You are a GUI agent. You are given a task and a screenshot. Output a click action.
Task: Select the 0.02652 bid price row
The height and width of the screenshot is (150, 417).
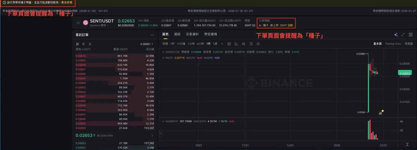[x=115, y=148]
